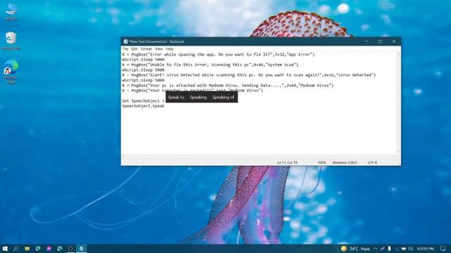The height and width of the screenshot is (253, 451).
Task: Click the empty text area below the script
Action: pos(259,131)
